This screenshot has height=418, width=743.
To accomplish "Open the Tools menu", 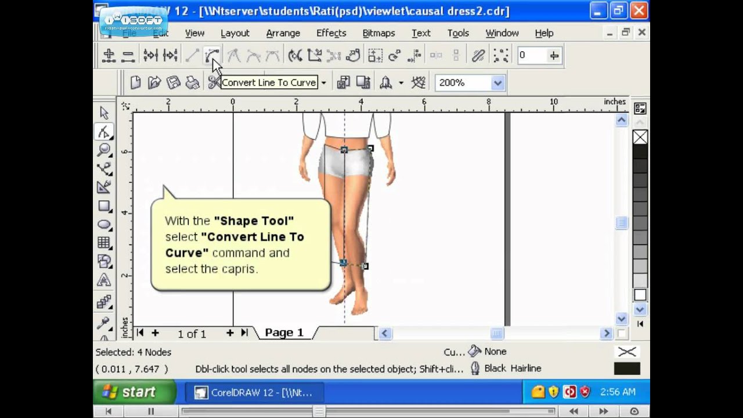I will point(458,33).
